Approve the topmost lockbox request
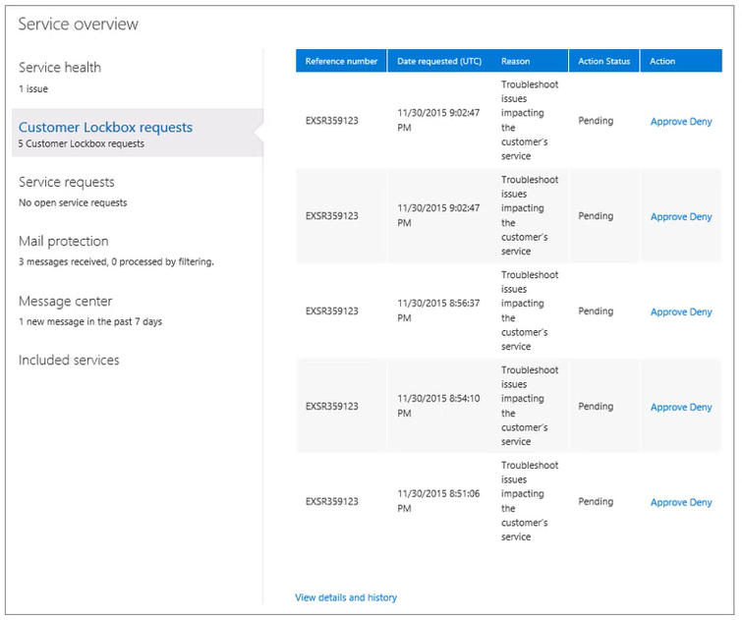742x620 pixels. pos(668,122)
